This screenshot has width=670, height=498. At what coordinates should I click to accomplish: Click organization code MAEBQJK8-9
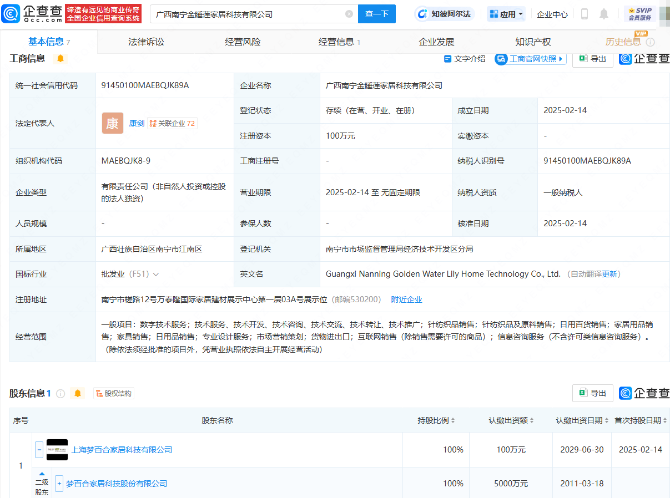(125, 161)
